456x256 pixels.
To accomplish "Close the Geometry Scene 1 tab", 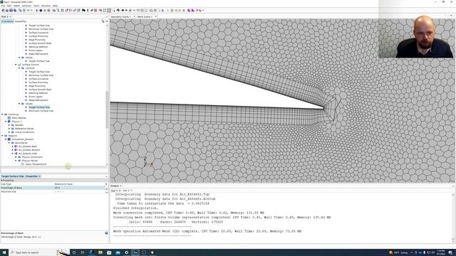I will pyautogui.click(x=134, y=16).
